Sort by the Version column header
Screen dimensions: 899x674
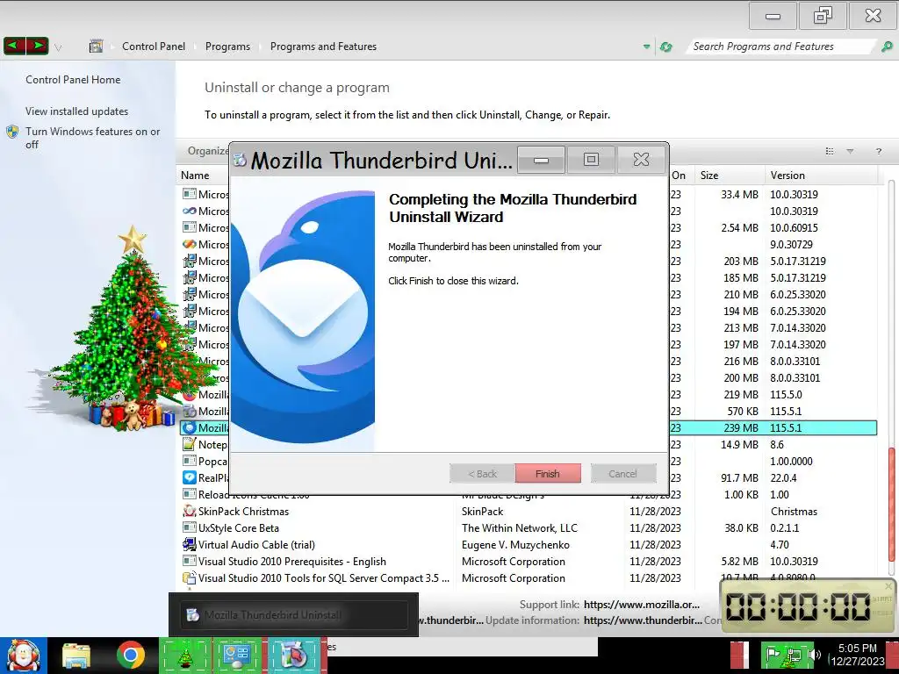(x=788, y=176)
